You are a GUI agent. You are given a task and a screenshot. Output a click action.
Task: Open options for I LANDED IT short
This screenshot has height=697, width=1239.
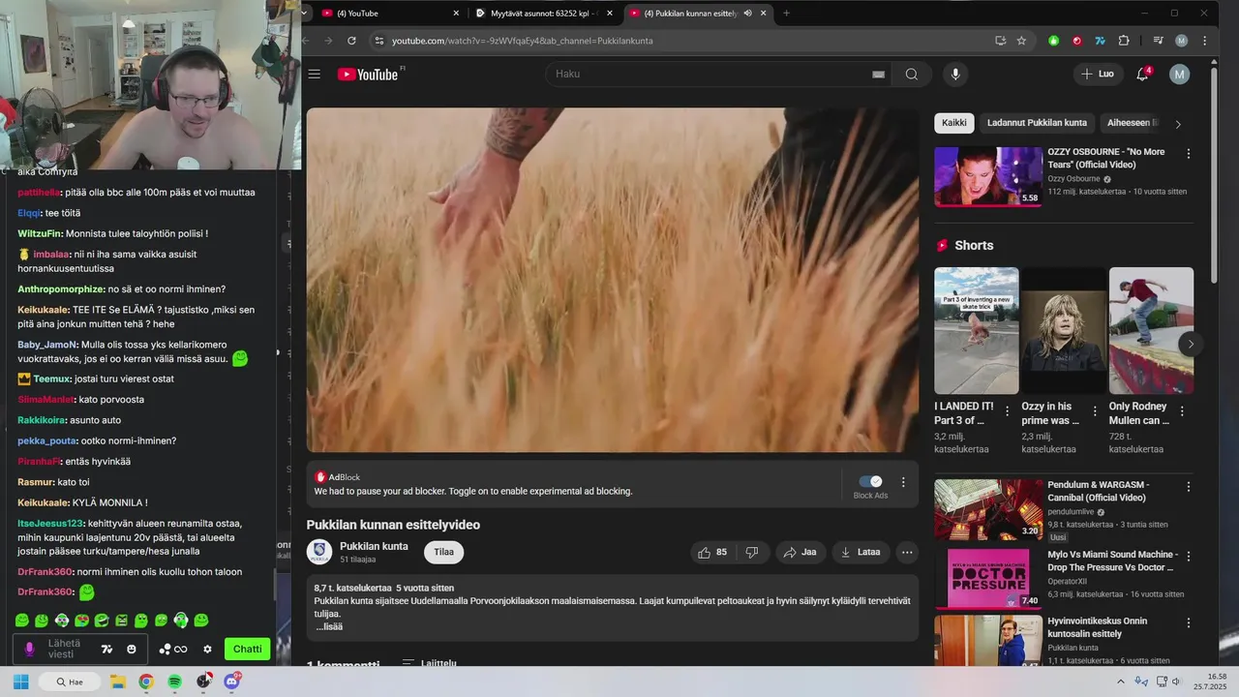click(x=1008, y=411)
